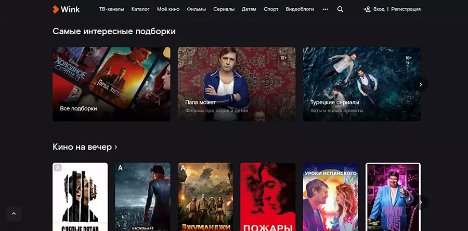Viewport: 468px width, 231px height.
Task: Open the three-dots more menu
Action: point(325,9)
